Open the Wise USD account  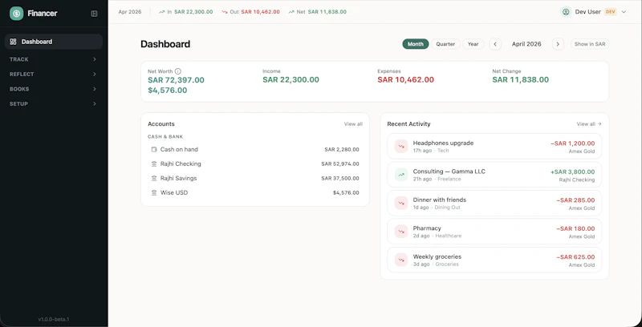(255, 192)
